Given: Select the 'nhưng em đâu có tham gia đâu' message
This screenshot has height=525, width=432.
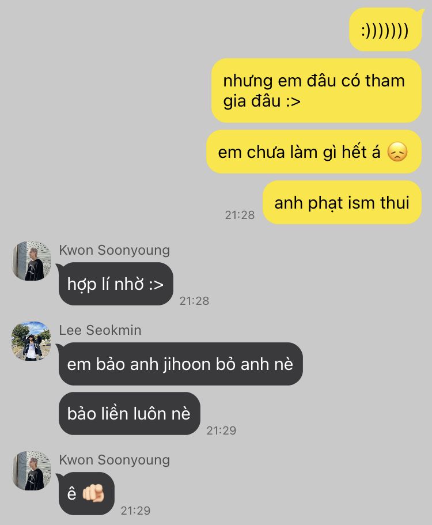Looking at the screenshot, I should click(316, 90).
